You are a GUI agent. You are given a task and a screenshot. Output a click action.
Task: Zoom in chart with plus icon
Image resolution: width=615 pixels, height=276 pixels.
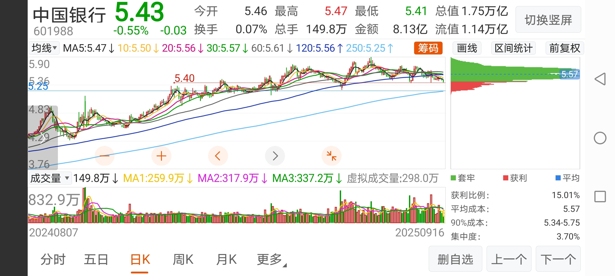coord(161,156)
